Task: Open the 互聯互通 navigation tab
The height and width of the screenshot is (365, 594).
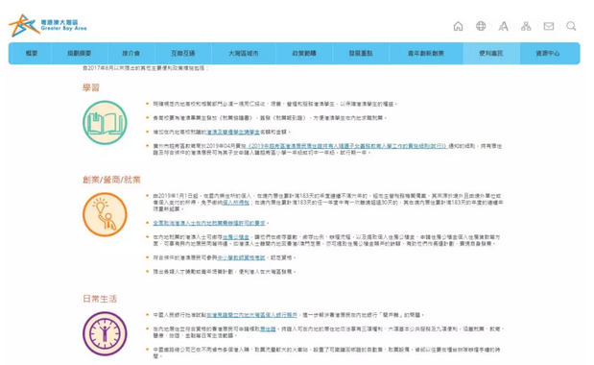Action: point(183,54)
